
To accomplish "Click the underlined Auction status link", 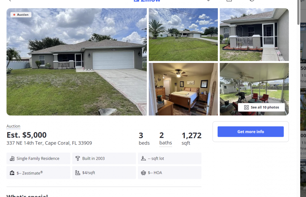I will point(13,126).
